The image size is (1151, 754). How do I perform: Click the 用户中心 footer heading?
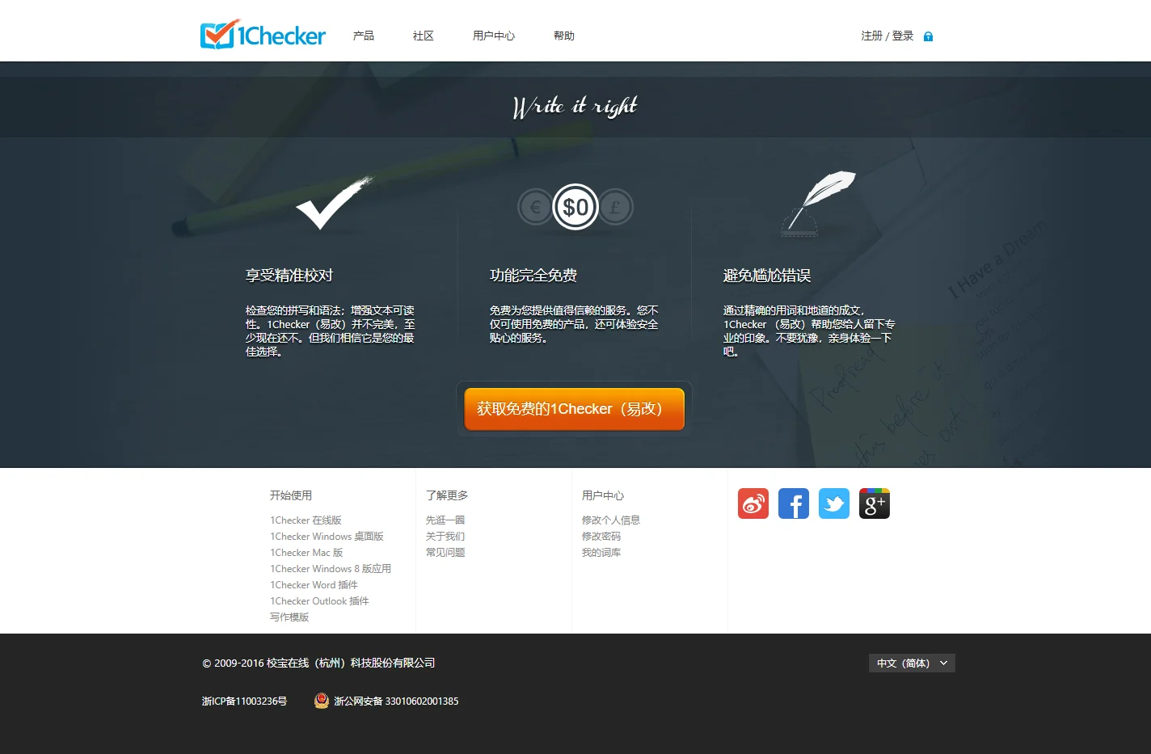[603, 495]
